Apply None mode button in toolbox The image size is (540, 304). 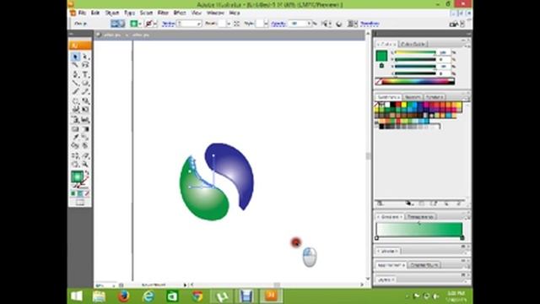pyautogui.click(x=87, y=193)
